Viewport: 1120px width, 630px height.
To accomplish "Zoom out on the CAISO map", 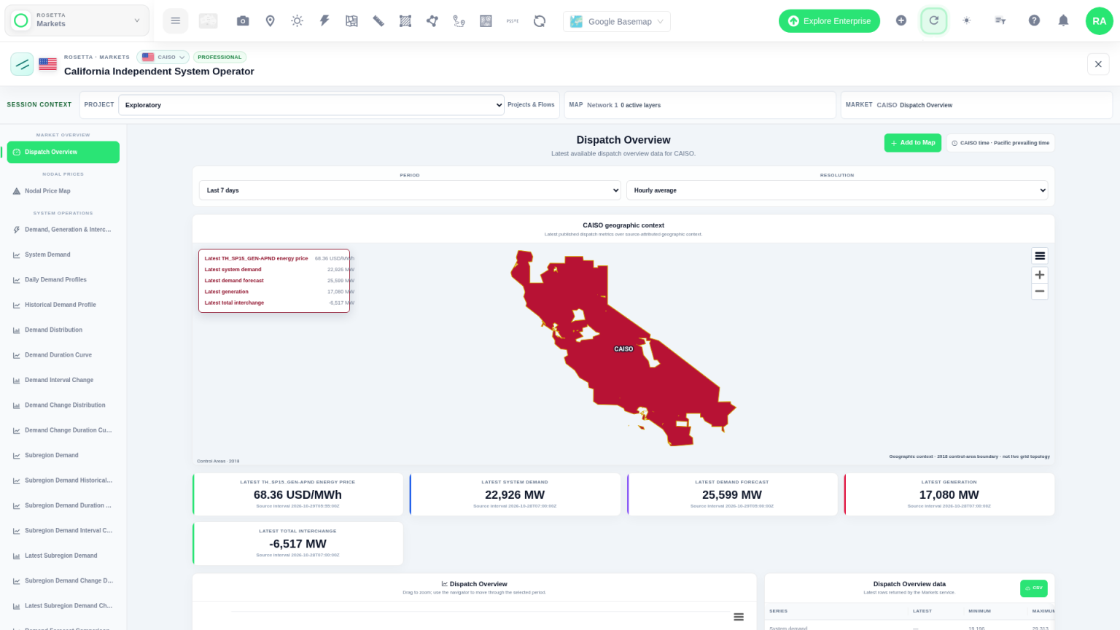I will 1040,292.
